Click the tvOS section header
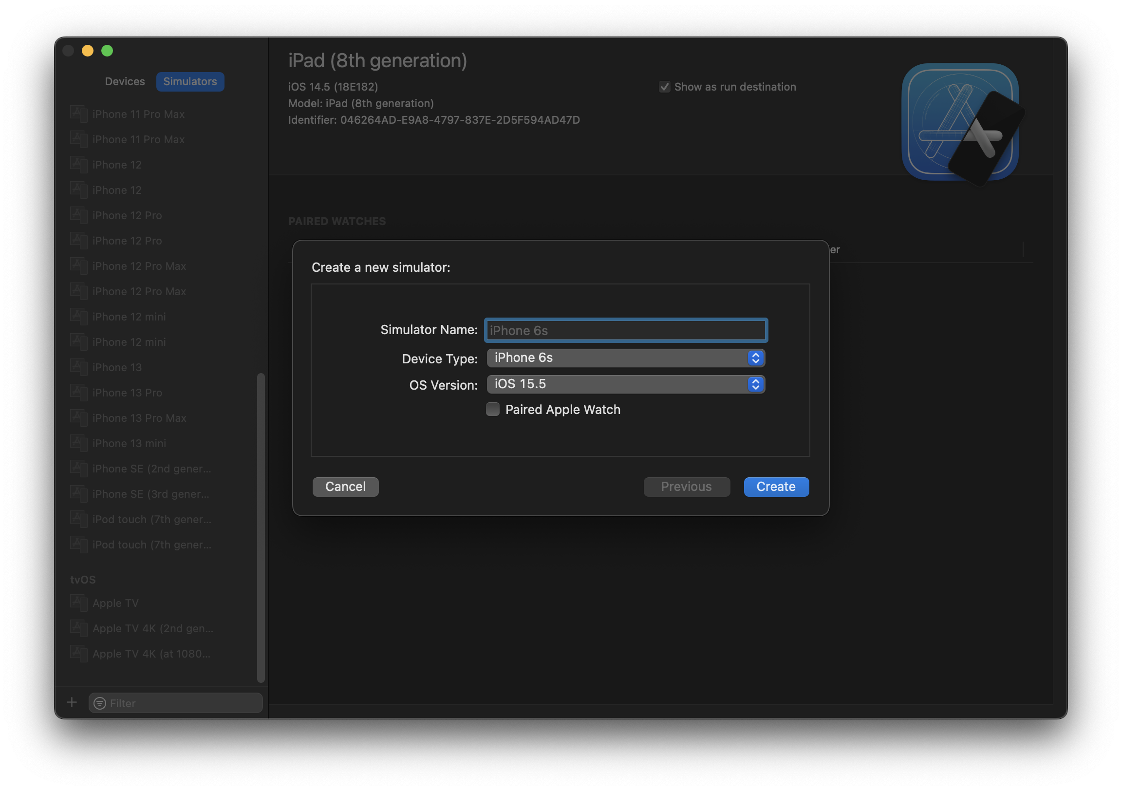 [83, 580]
